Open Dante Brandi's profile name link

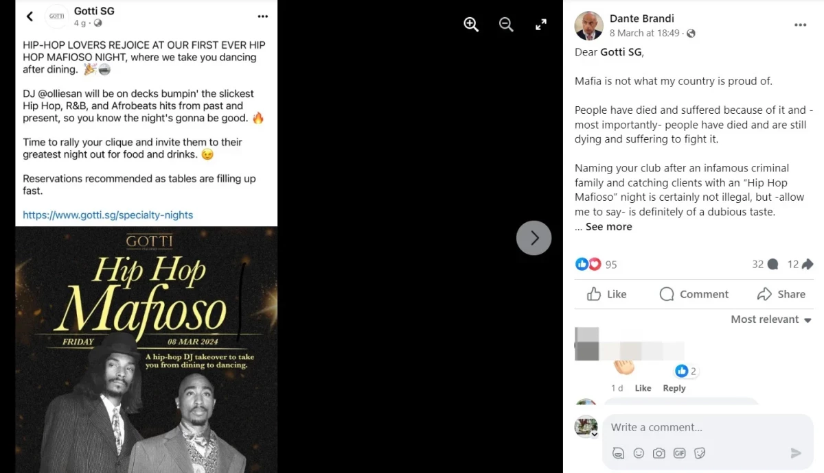point(642,19)
